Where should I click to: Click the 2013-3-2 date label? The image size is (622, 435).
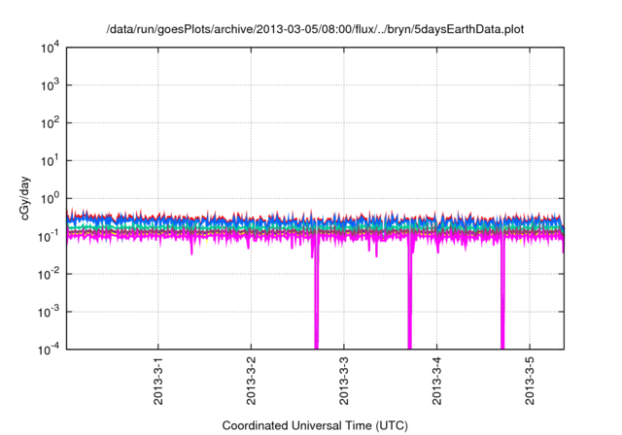(x=251, y=381)
